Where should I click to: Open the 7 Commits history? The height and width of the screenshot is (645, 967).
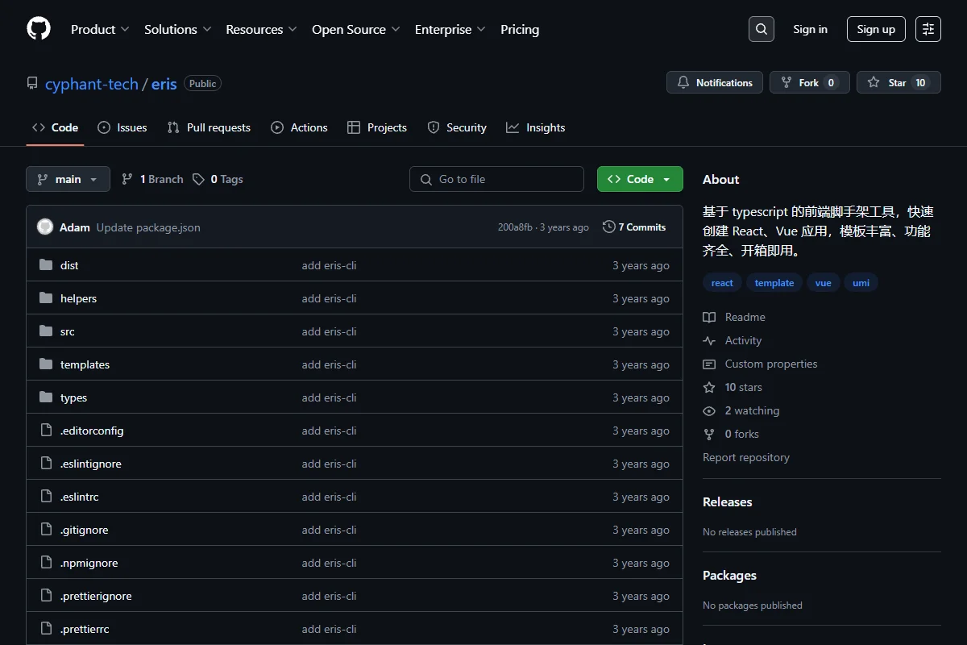tap(634, 227)
